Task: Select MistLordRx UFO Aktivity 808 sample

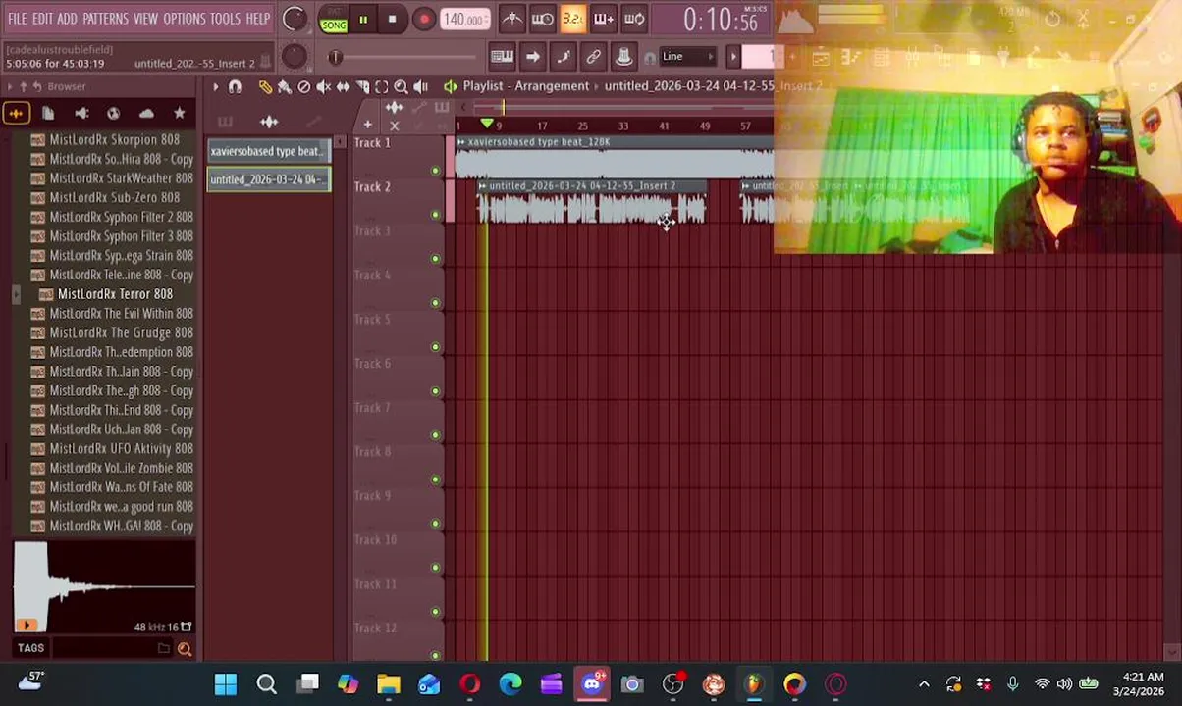Action: 113,448
